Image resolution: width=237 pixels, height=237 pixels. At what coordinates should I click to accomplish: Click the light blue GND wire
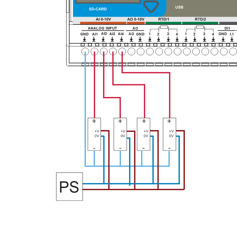pyautogui.click(x=85, y=107)
